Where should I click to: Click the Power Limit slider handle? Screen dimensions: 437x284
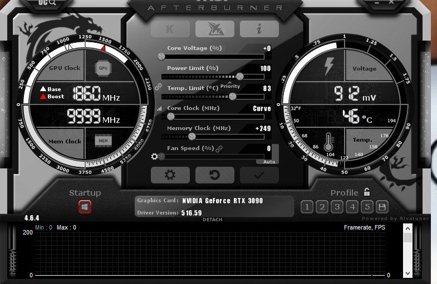click(x=240, y=77)
